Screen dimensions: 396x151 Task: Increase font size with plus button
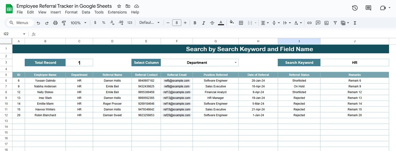pyautogui.click(x=185, y=23)
